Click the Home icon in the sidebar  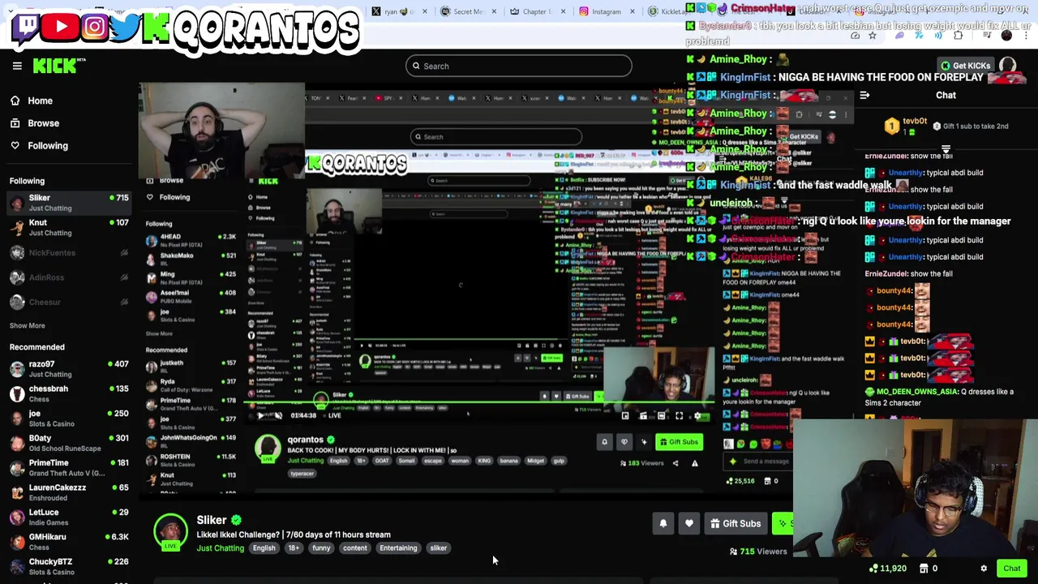click(15, 101)
